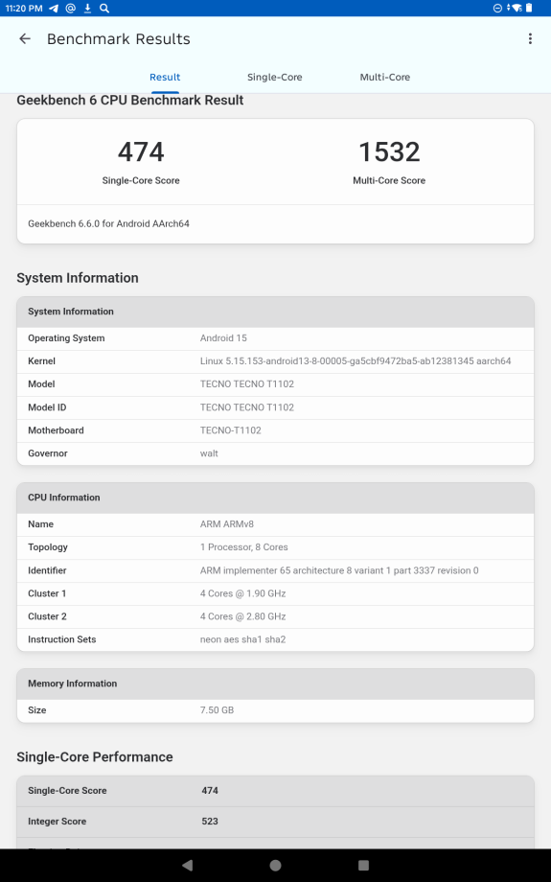Tap the CPU Information table header
551x882 pixels.
click(x=276, y=498)
